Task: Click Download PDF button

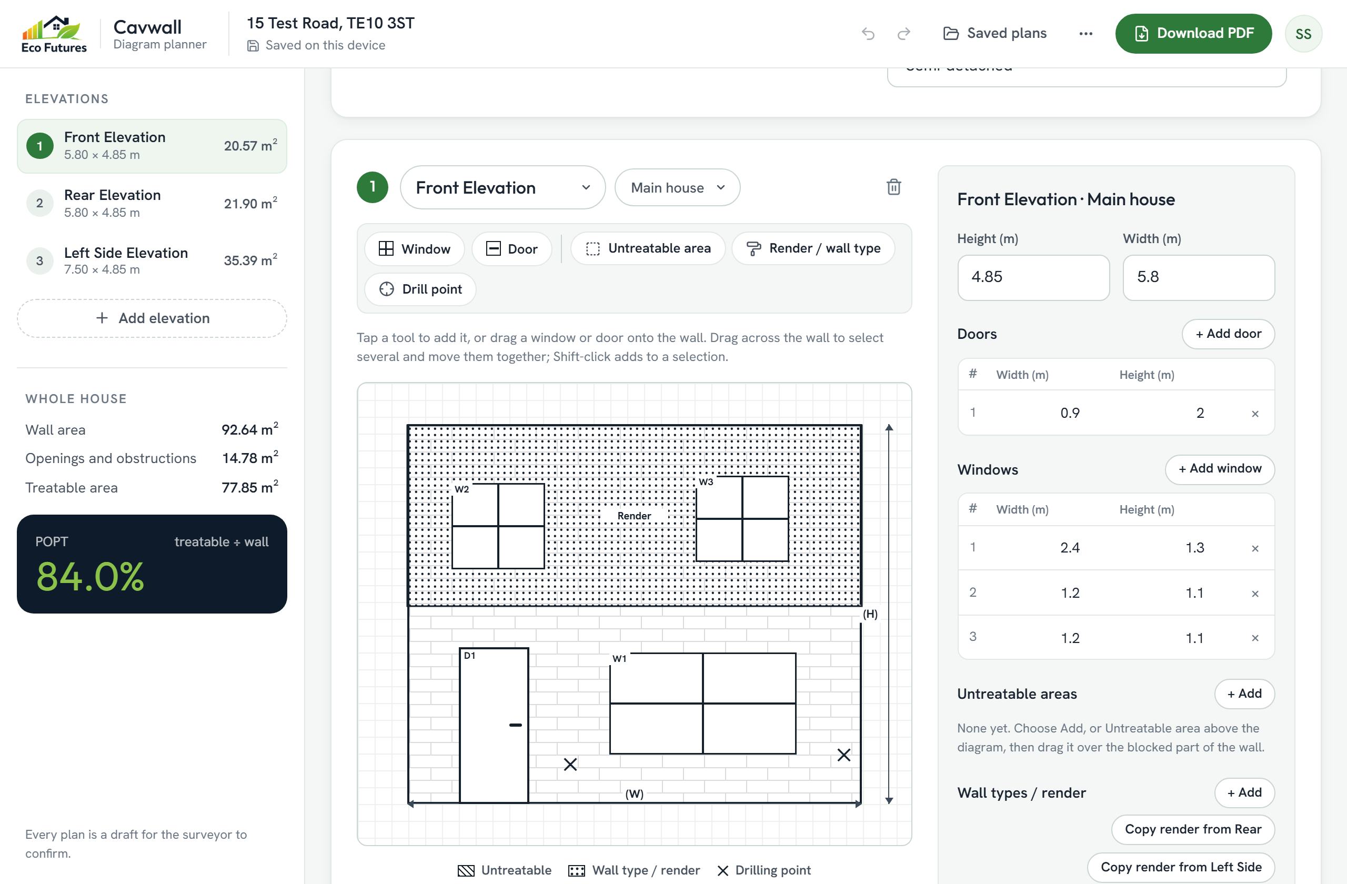Action: pyautogui.click(x=1193, y=33)
